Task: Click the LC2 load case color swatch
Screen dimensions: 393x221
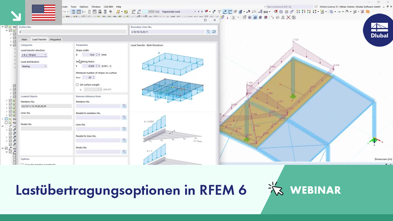Action: pyautogui.click(x=149, y=12)
